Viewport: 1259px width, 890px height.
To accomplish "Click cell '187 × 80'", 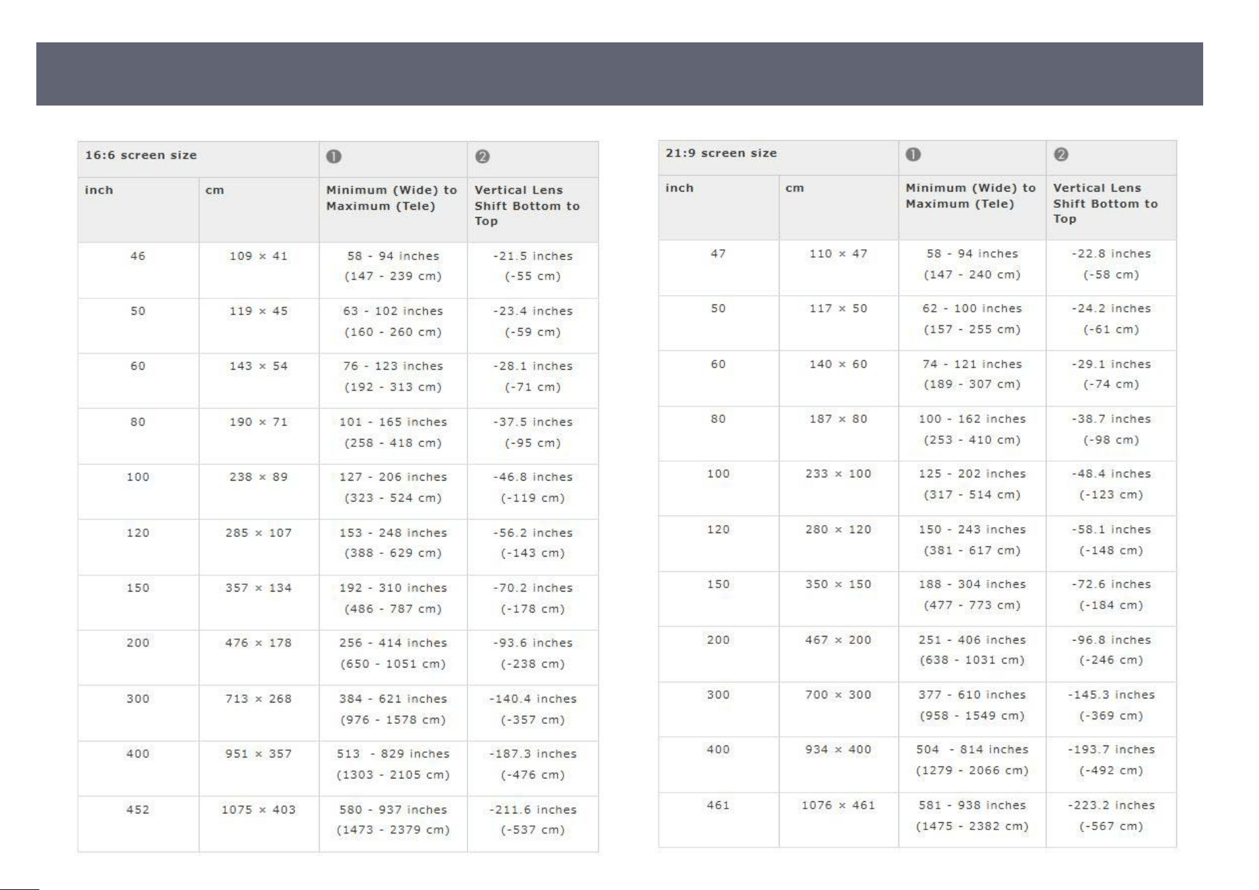I will tap(838, 419).
